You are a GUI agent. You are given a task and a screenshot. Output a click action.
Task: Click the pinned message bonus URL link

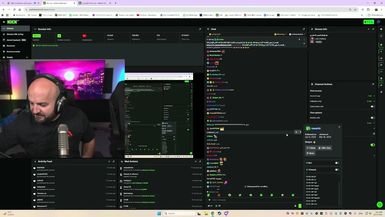[219, 45]
